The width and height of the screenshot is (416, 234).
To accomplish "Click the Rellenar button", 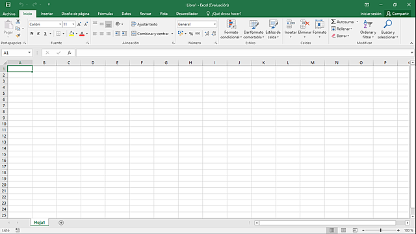I will pyautogui.click(x=342, y=29).
